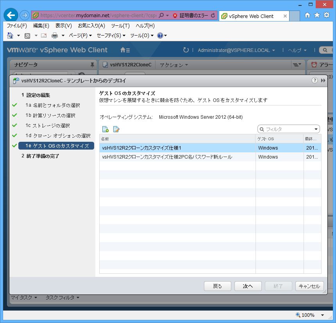The height and width of the screenshot is (323, 336).
Task: Click the Print icon in command bar
Action: (55, 36)
